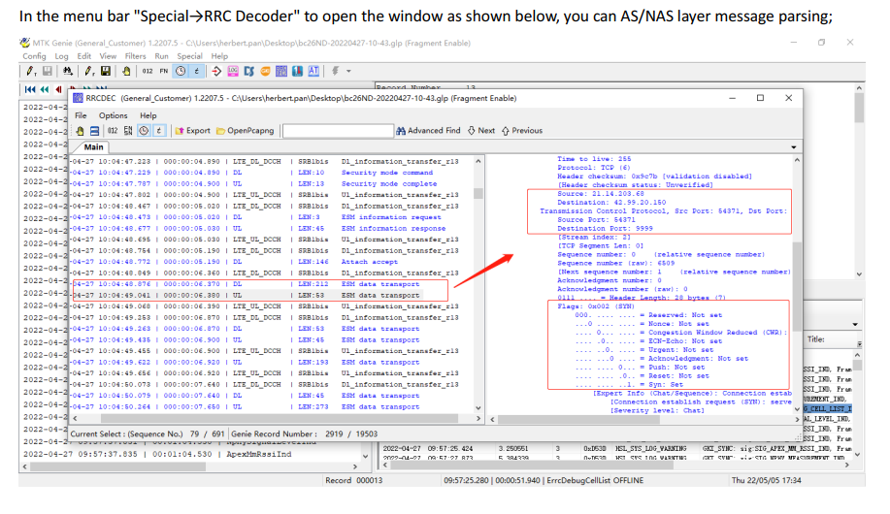Click the black floppy save icon in Genie toolbar
Image resolution: width=890 pixels, height=514 pixels.
pyautogui.click(x=106, y=71)
